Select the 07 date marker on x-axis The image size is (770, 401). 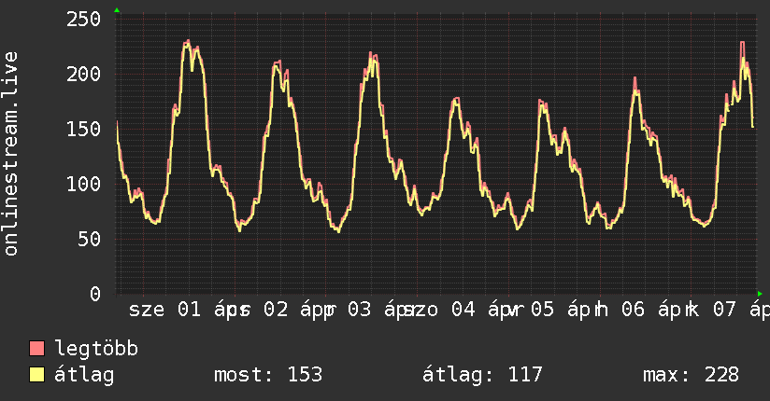[723, 310]
